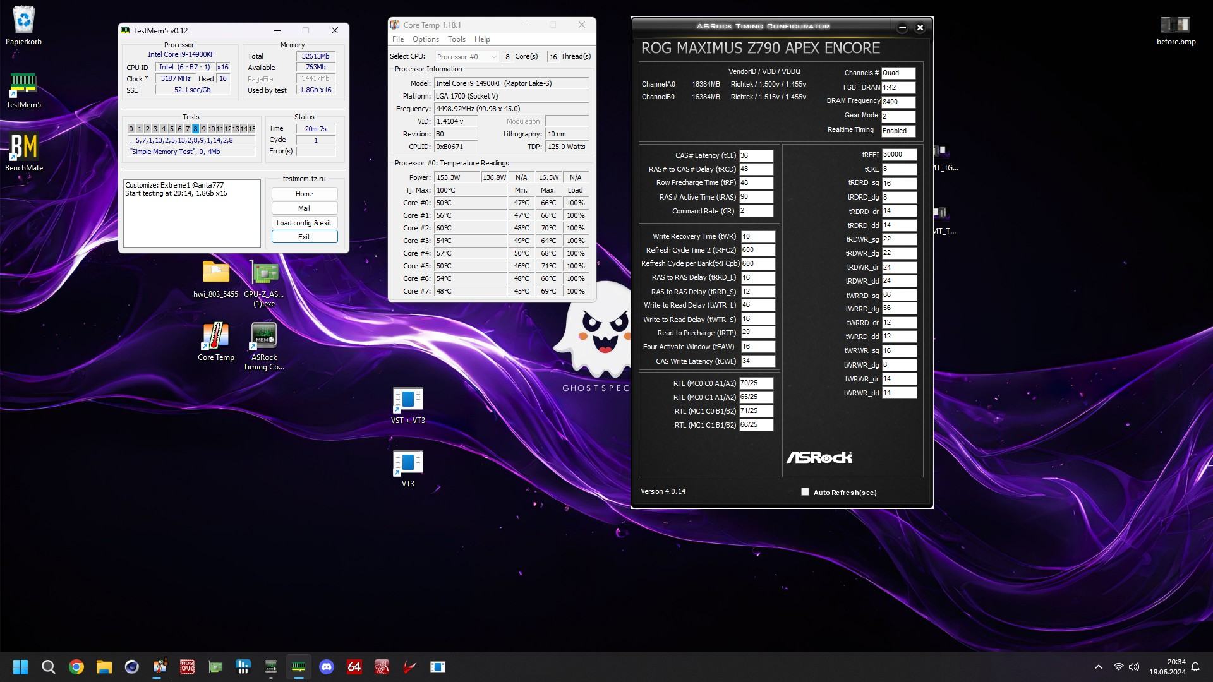Select test number 8 in Tests row
Image resolution: width=1213 pixels, height=682 pixels.
pyautogui.click(x=195, y=129)
